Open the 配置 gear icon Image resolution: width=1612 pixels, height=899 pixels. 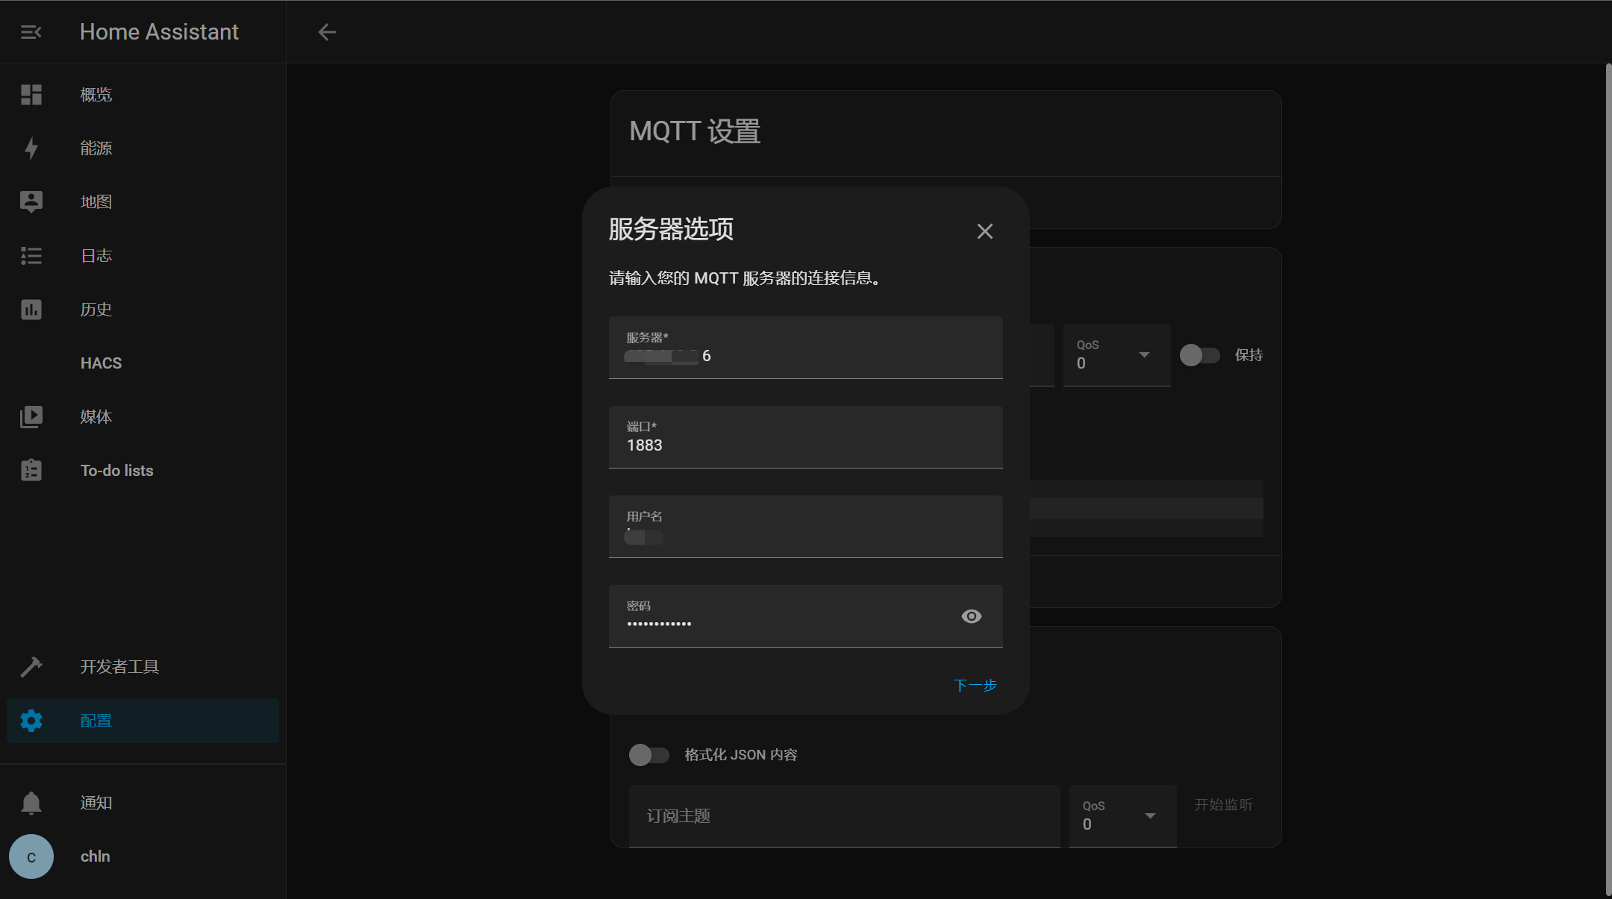[31, 721]
